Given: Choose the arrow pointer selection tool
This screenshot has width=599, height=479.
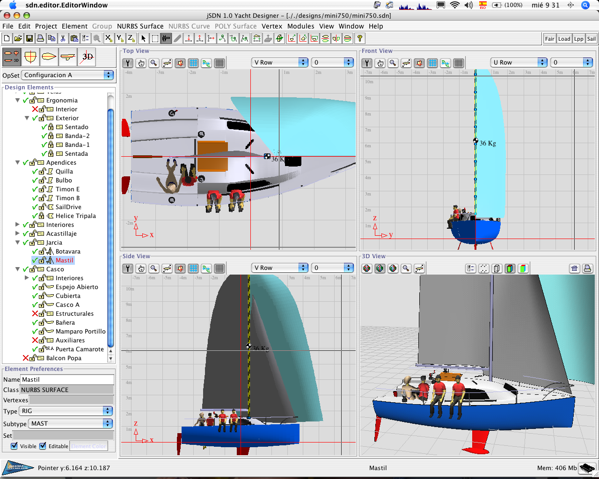Looking at the screenshot, I should (x=143, y=38).
